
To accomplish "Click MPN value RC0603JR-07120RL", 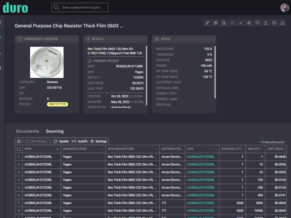I will (130, 66).
